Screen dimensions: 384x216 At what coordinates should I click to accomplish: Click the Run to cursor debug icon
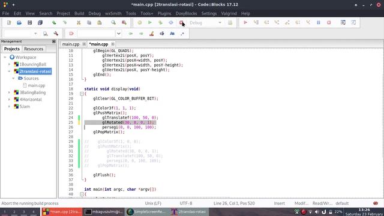pyautogui.click(x=256, y=23)
